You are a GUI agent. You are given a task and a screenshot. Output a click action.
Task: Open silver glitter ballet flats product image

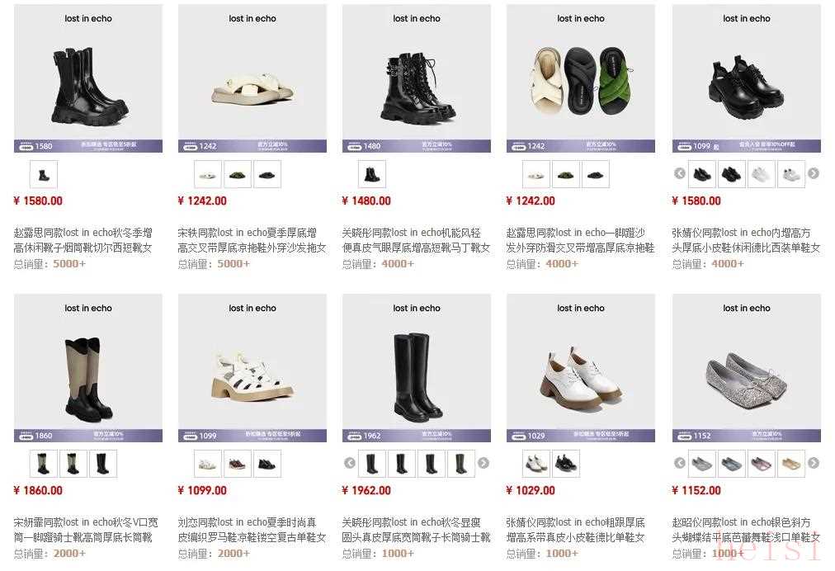click(x=747, y=368)
